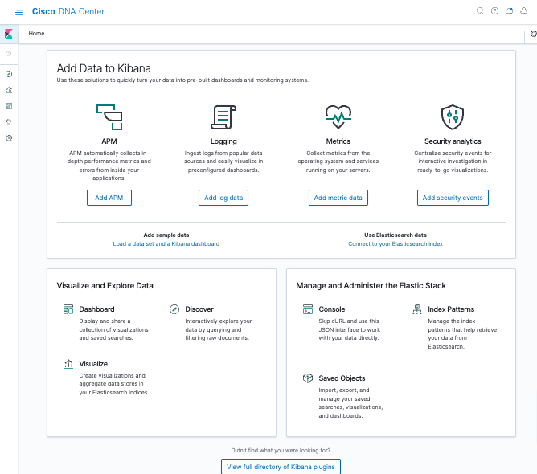Click the Metrics heading text
Screen dimensions: 537x474
pos(338,141)
